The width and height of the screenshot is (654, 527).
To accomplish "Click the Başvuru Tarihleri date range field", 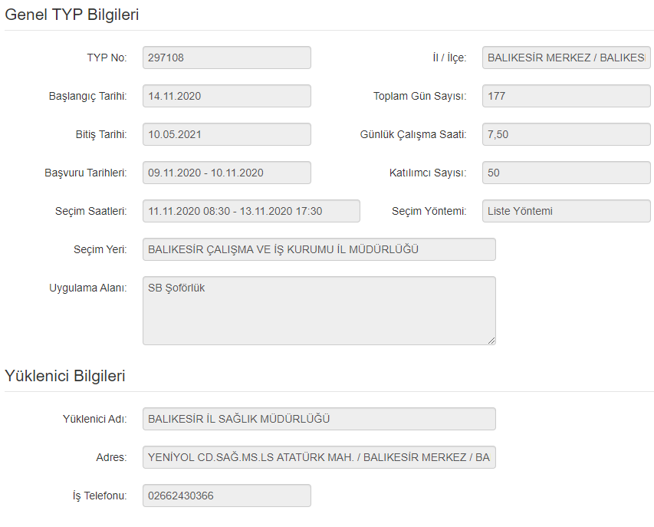I will pos(226,173).
